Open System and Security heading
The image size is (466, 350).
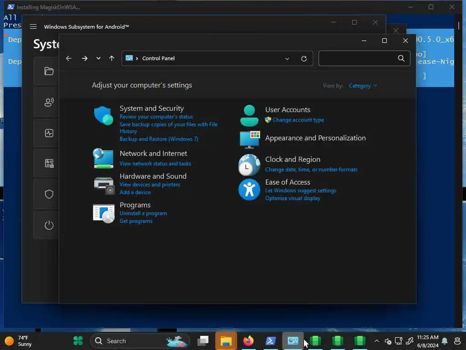[152, 108]
